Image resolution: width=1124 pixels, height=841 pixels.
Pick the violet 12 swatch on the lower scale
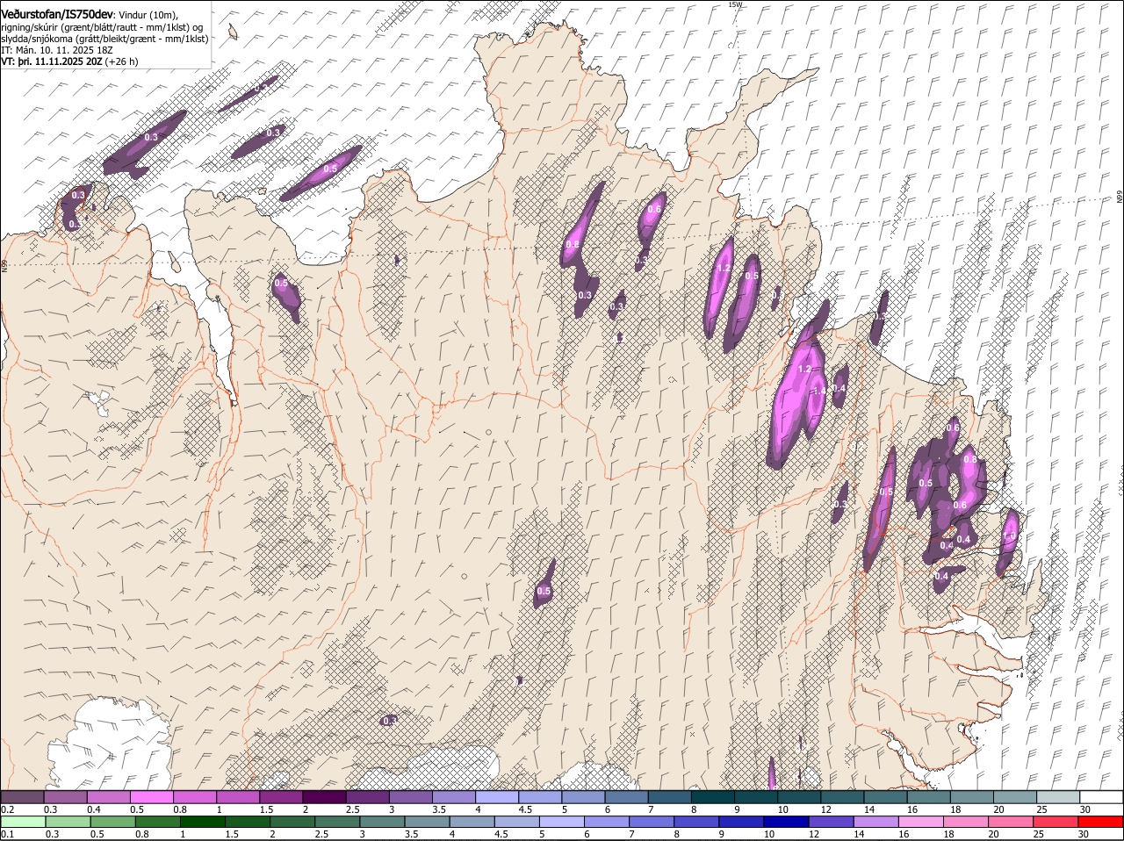coord(831,823)
